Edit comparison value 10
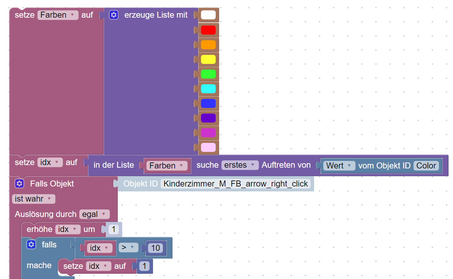 tap(156, 248)
